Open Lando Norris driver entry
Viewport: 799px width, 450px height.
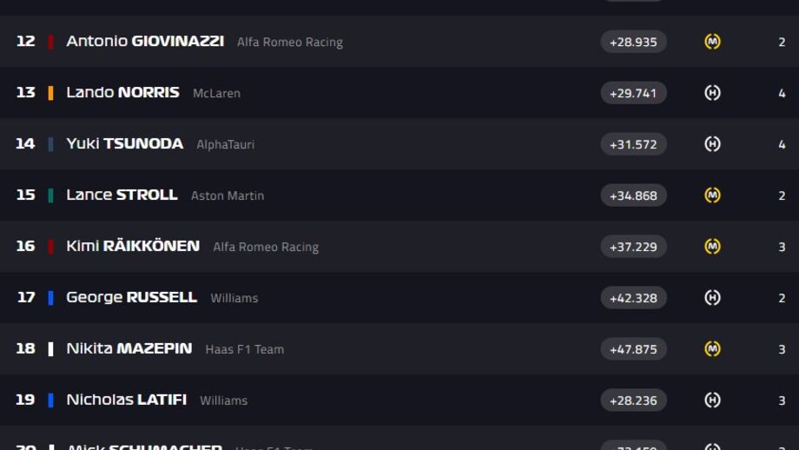pos(122,92)
